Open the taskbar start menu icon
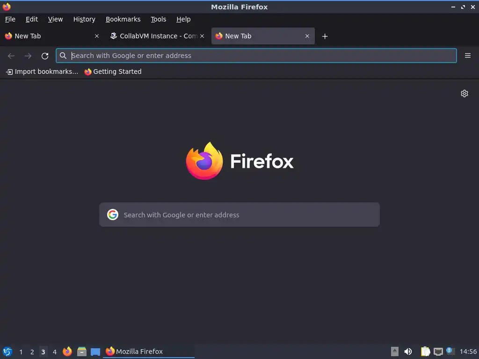Image resolution: width=479 pixels, height=359 pixels. (x=7, y=352)
